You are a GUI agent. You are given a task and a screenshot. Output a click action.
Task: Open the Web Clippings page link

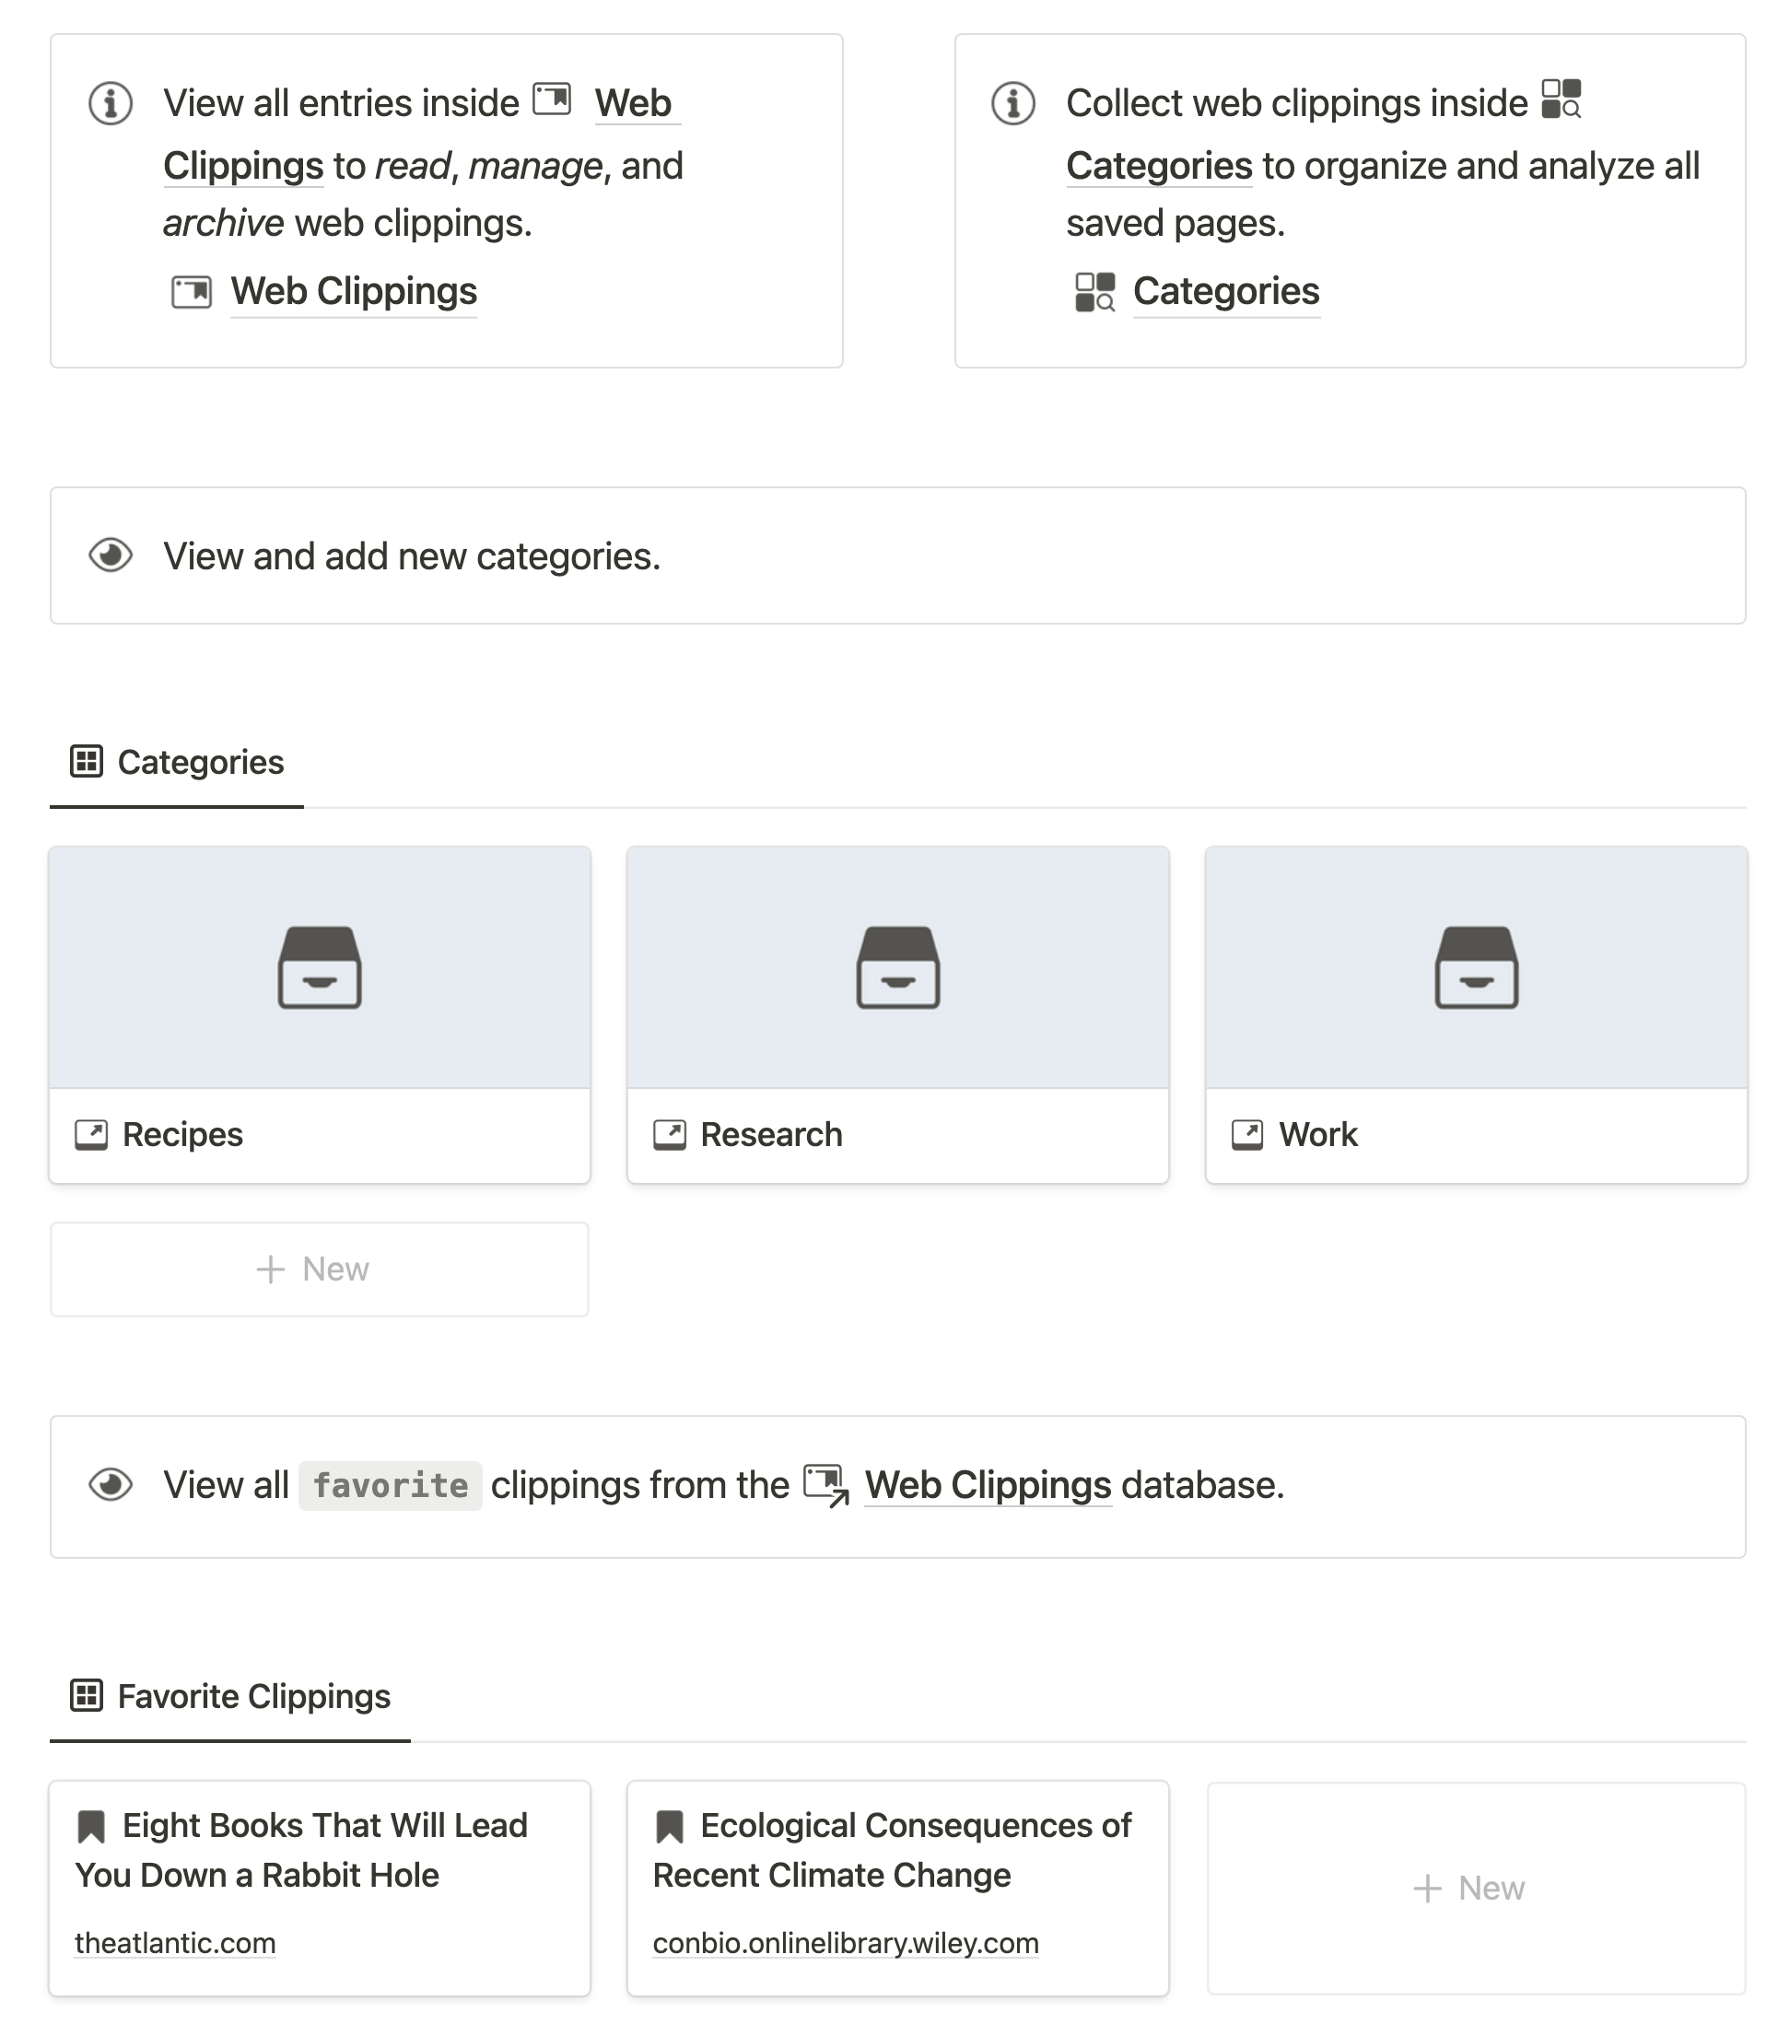pos(354,292)
